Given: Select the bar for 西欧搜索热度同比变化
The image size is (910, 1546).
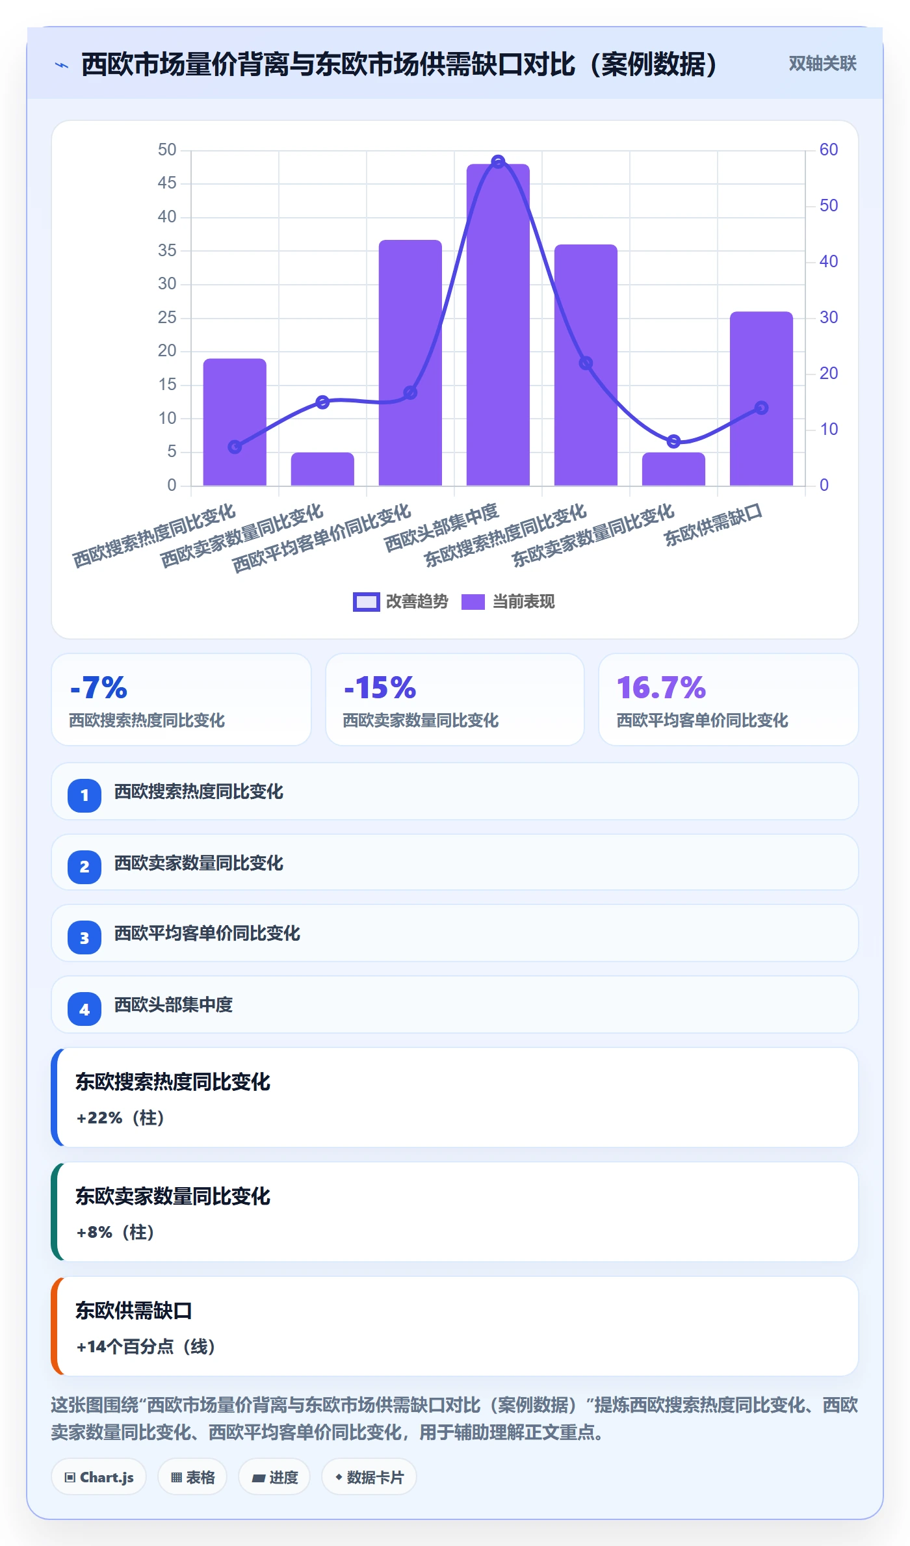Looking at the screenshot, I should [x=235, y=422].
